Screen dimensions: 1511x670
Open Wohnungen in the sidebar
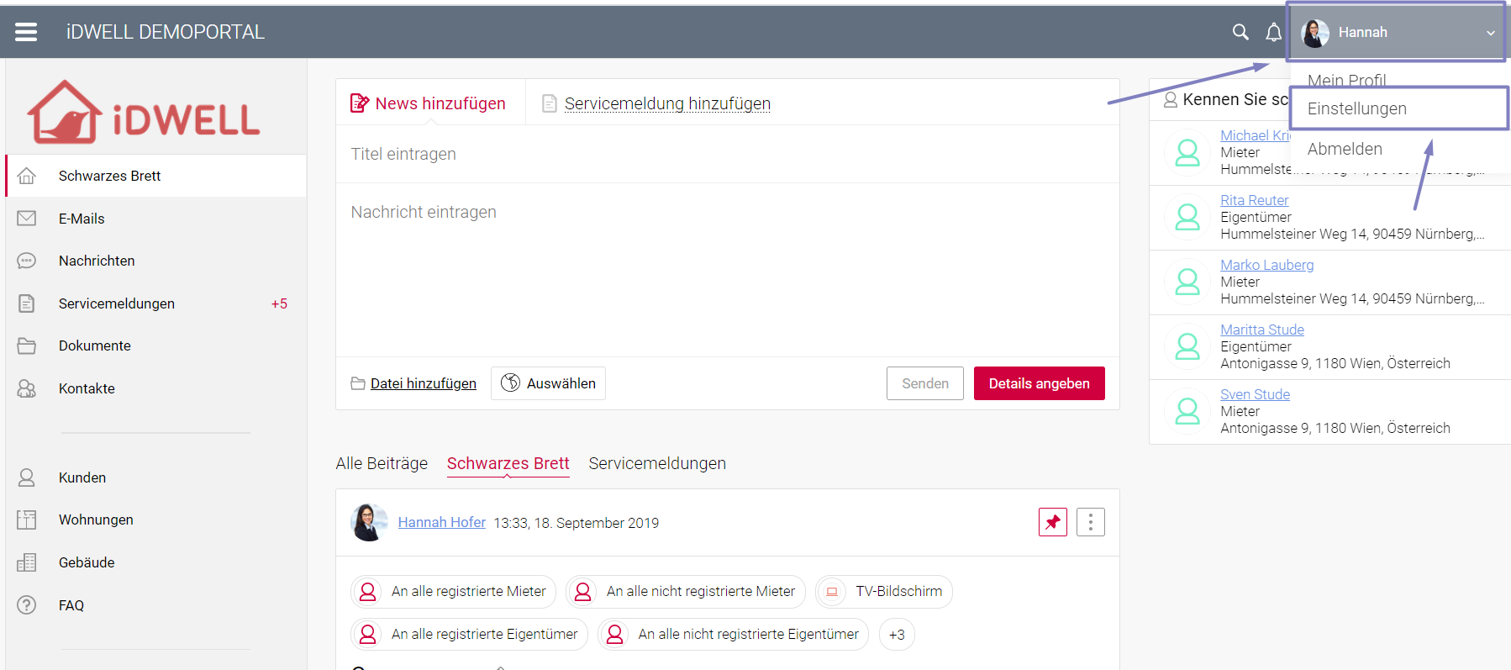(x=96, y=520)
